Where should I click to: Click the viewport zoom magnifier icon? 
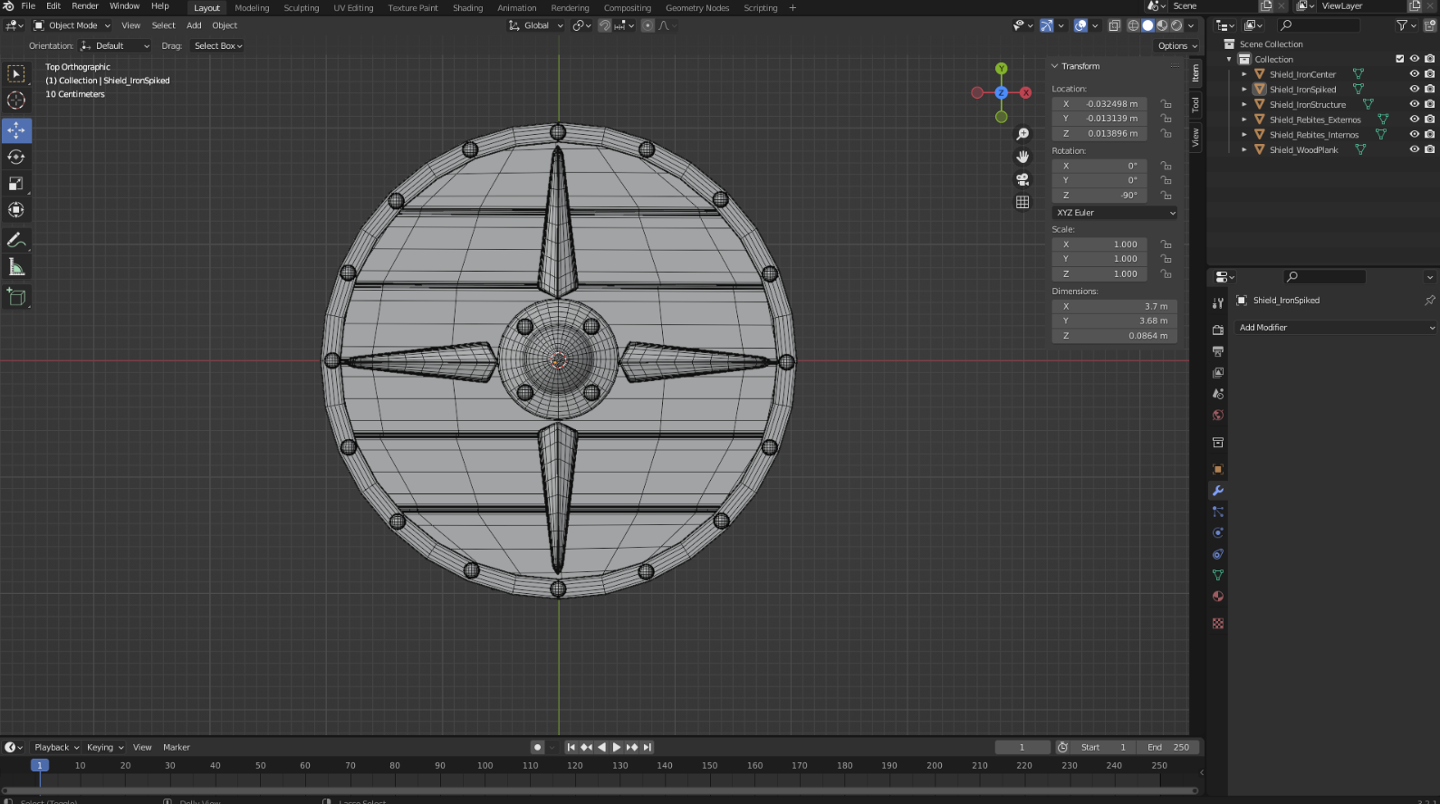(1022, 134)
